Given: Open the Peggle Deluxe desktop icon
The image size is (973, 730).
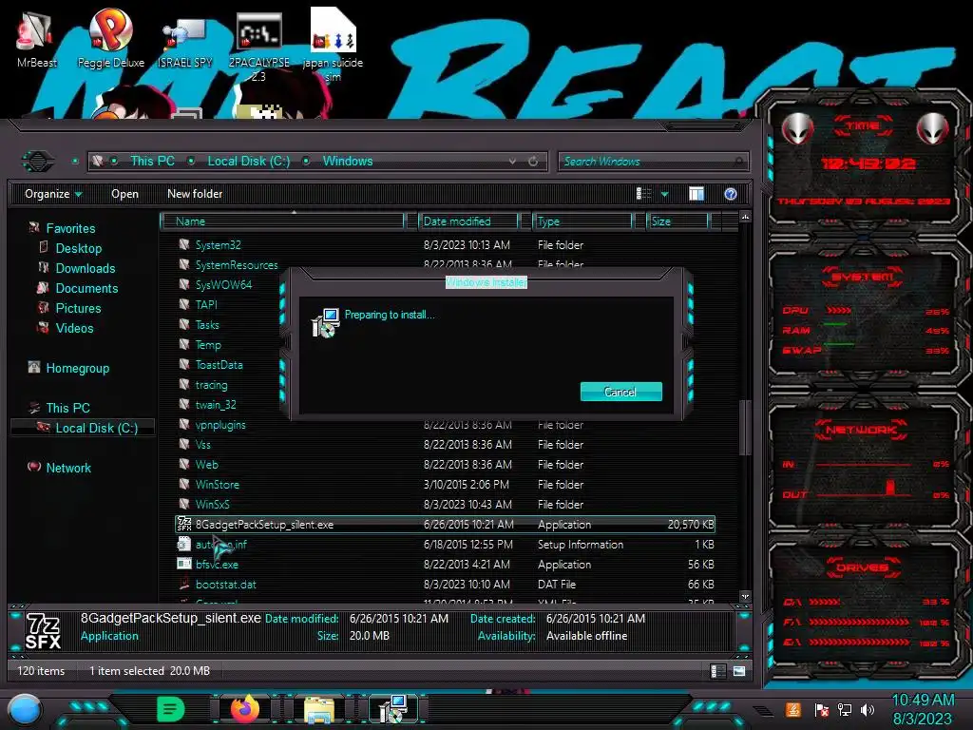Looking at the screenshot, I should coord(110,39).
